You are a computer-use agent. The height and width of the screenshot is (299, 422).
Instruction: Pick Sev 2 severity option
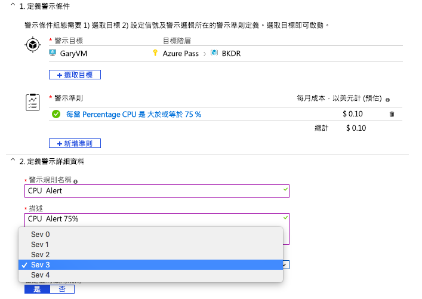click(40, 255)
